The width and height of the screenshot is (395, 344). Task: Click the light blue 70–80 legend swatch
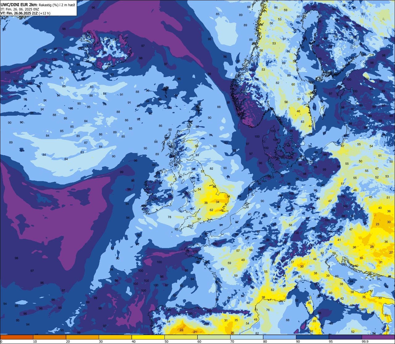point(247,337)
